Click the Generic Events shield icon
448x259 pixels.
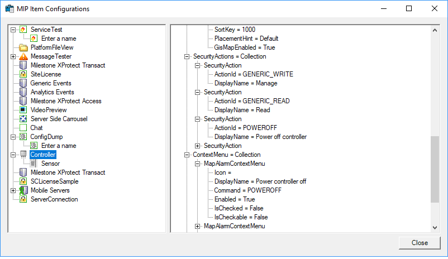pyautogui.click(x=23, y=83)
